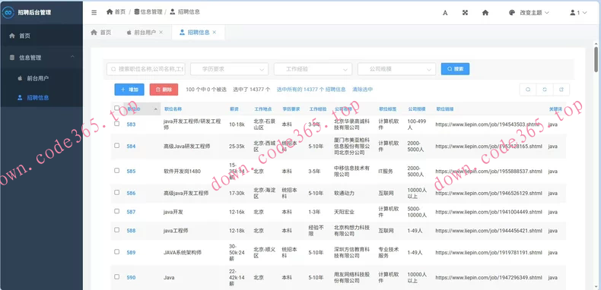
Task: Click the salary cell 12-16k
Action: pyautogui.click(x=237, y=212)
